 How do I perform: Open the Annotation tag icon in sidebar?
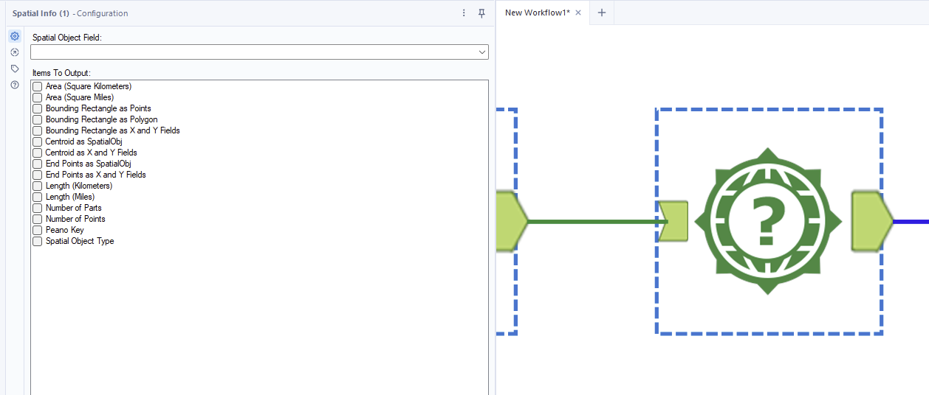[15, 69]
